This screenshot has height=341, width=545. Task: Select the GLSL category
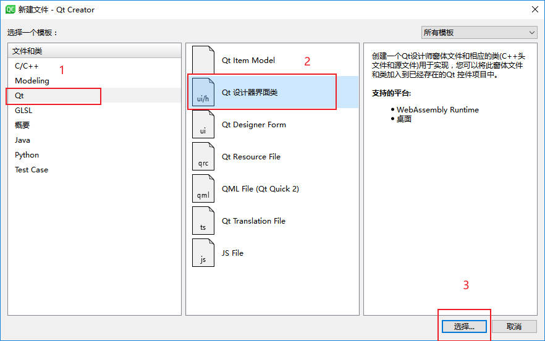[x=94, y=111]
